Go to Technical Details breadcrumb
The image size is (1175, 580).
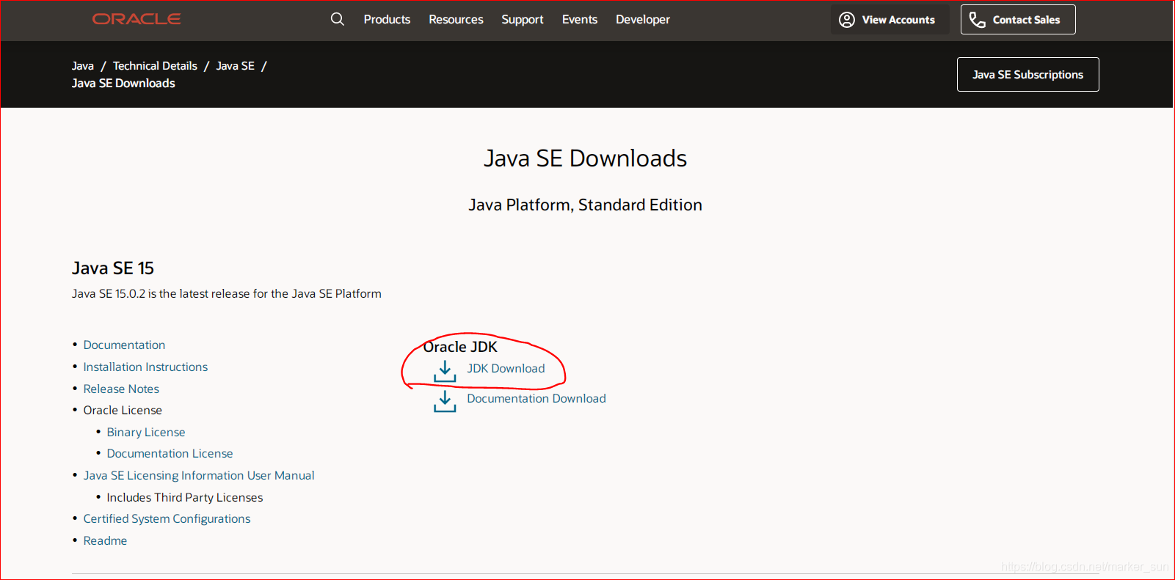155,66
